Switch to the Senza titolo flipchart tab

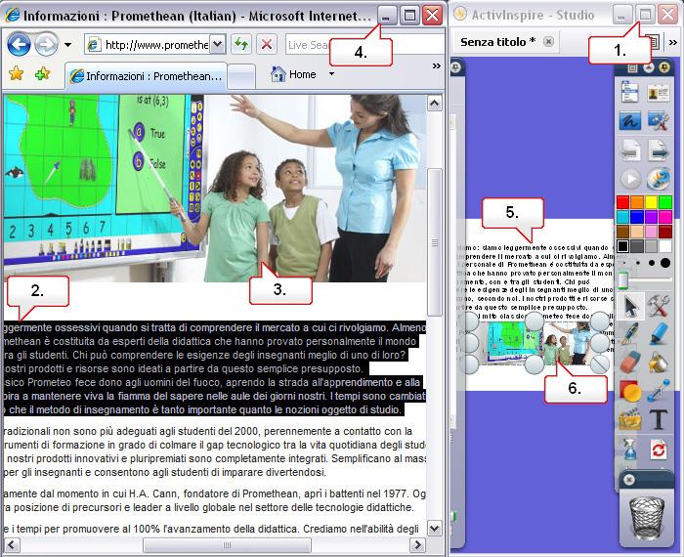pos(497,42)
